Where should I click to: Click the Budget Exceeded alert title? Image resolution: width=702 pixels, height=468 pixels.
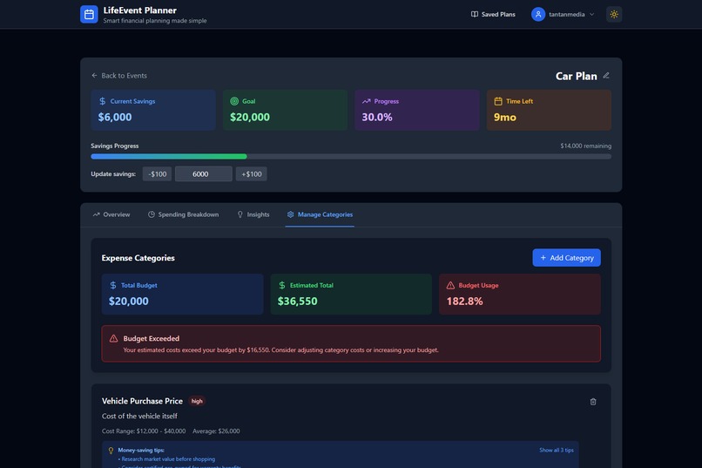point(152,338)
